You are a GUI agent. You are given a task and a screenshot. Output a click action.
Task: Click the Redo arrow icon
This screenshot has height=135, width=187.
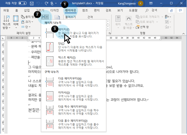[46, 3]
